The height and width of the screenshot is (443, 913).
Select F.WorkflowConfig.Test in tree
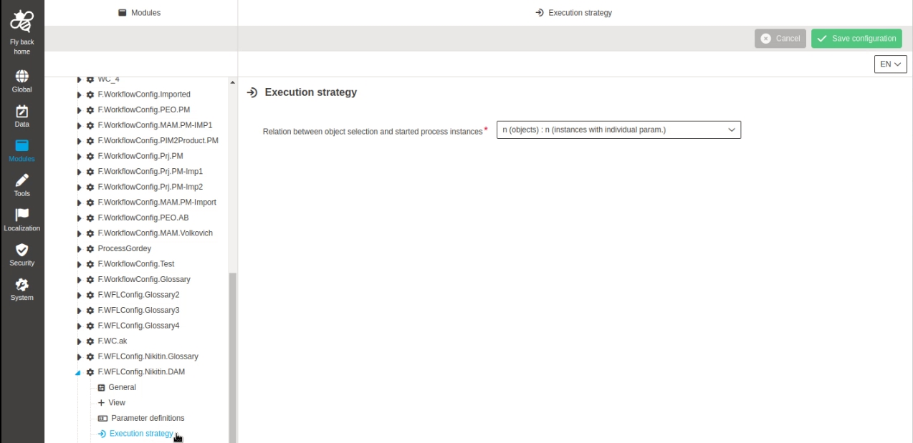pos(136,264)
